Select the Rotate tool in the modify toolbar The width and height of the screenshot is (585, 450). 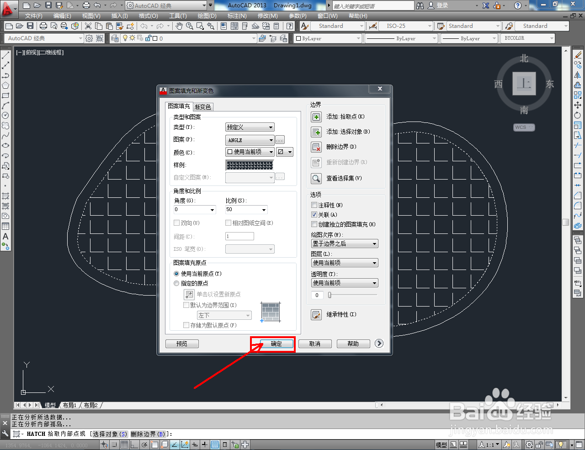click(578, 115)
